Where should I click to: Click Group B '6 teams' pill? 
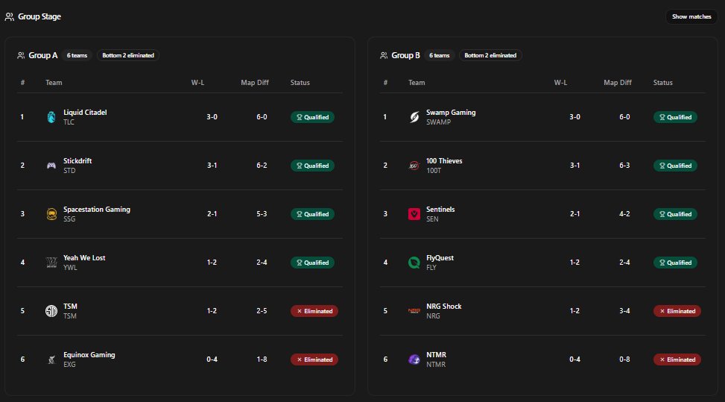click(x=440, y=55)
